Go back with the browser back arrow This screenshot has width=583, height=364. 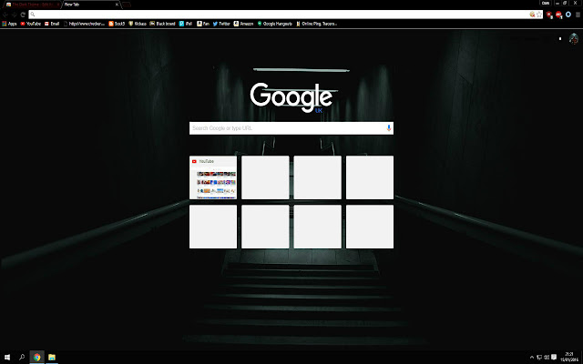coord(5,15)
